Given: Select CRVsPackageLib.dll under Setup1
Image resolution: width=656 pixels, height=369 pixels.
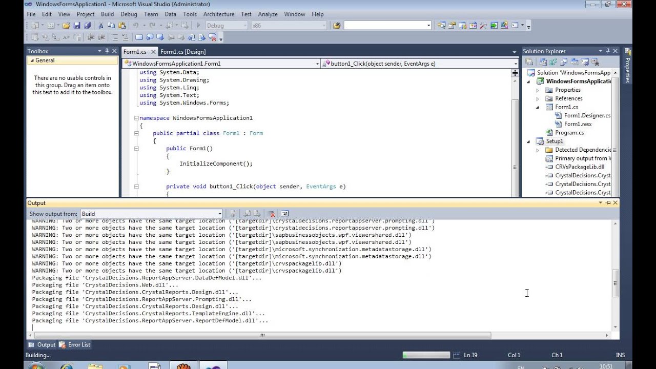Looking at the screenshot, I should (x=580, y=167).
